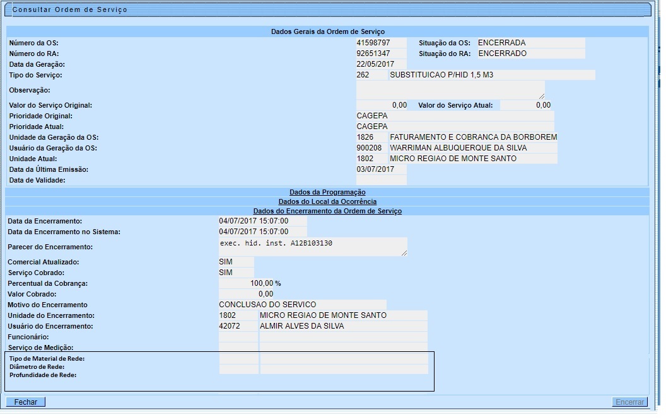Select the Percentual da Cobrança value field

tap(246, 283)
